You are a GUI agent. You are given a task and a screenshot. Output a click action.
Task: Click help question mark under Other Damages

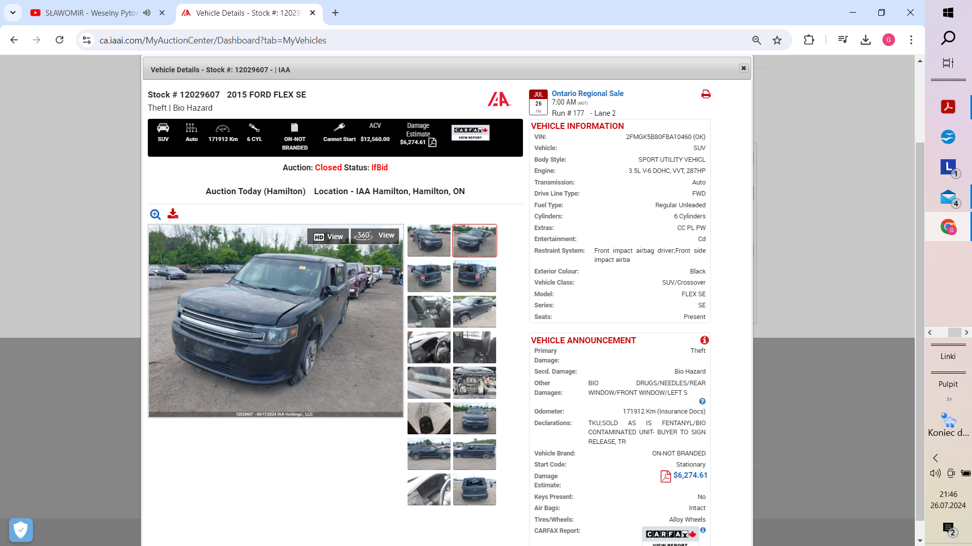tap(702, 401)
